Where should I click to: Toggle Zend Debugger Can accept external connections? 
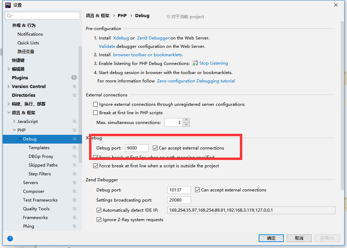pyautogui.click(x=197, y=190)
